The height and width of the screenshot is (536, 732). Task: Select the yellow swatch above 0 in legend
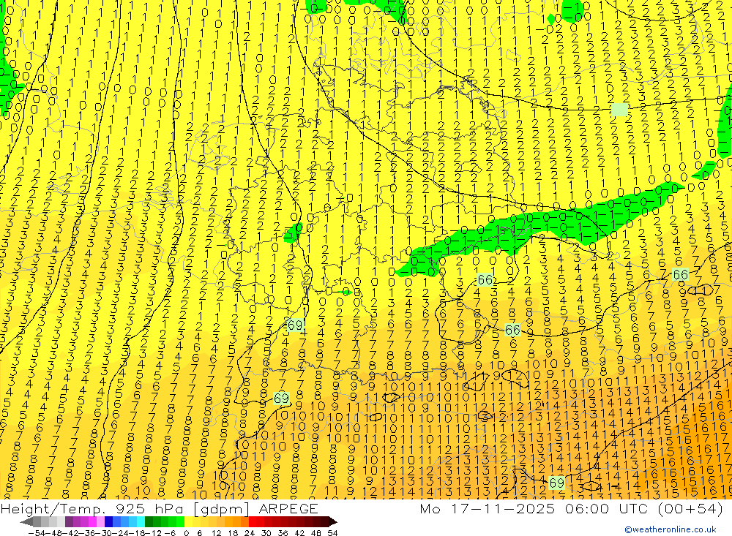[x=189, y=521]
